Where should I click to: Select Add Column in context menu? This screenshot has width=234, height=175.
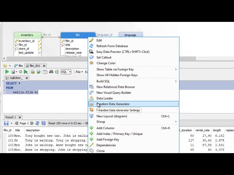tap(133, 128)
